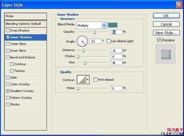This screenshot has height=136, width=184.
Task: Expand the contour picker arrow
Action: pos(88,80)
